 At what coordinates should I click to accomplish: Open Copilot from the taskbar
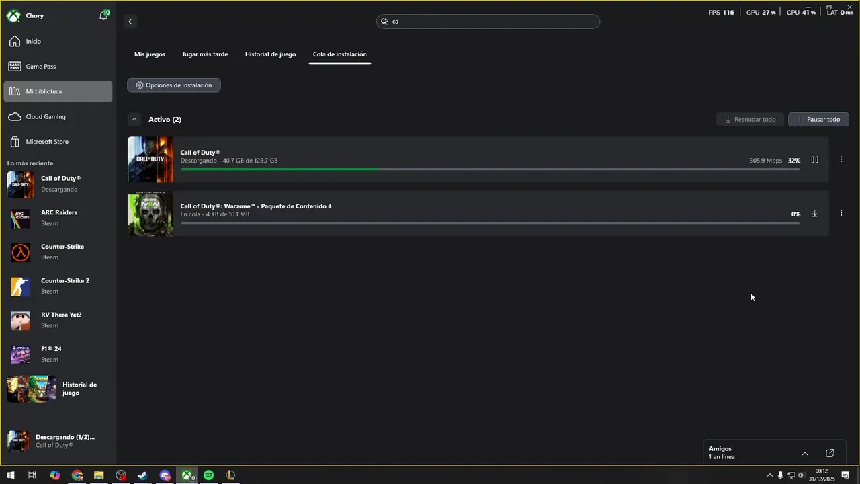55,475
